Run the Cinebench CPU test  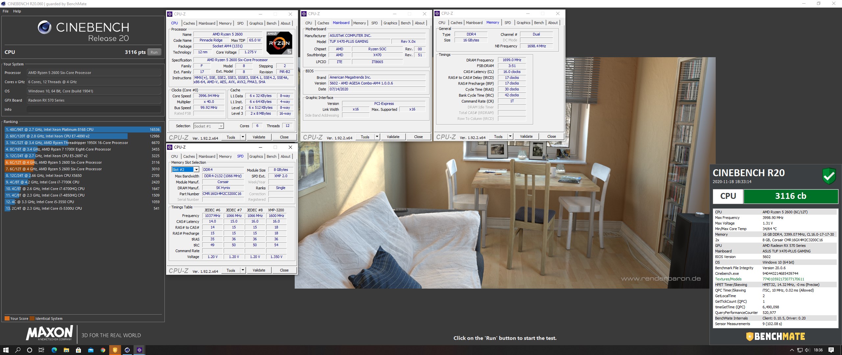pos(154,52)
